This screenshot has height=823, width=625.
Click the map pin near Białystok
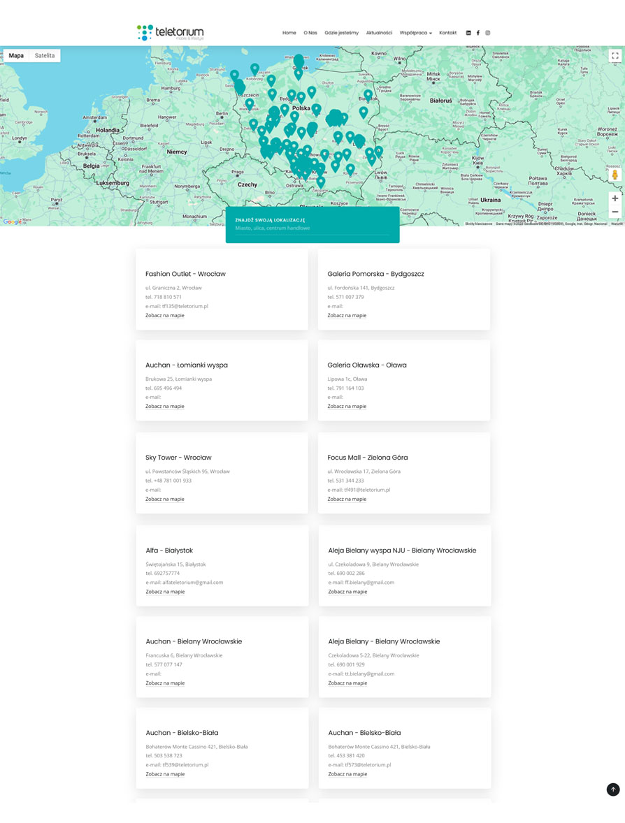point(368,95)
